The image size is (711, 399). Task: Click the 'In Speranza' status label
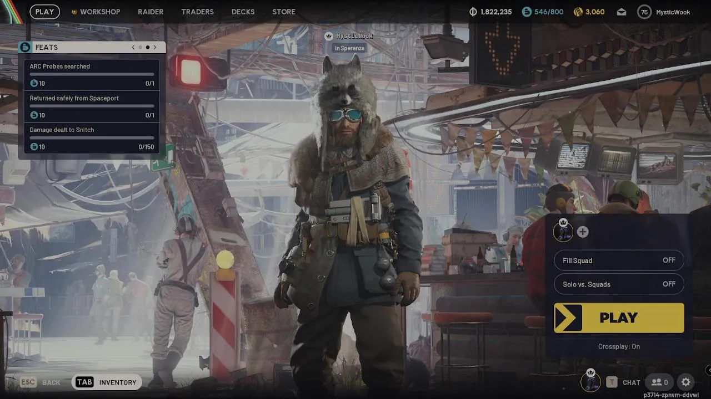point(349,48)
